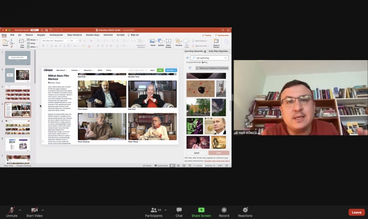Click the Resim picture insert icon
The height and width of the screenshot is (219, 368).
point(153,42)
